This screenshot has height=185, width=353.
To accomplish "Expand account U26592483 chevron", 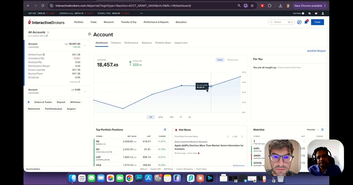I will 85,91.
